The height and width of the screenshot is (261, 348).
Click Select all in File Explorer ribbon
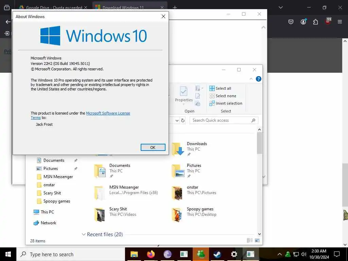(x=220, y=88)
